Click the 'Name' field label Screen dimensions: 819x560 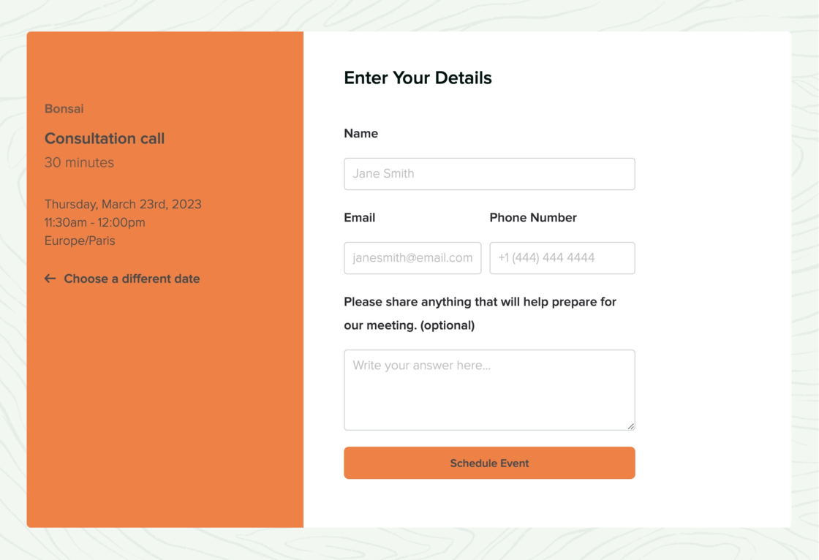click(x=361, y=134)
